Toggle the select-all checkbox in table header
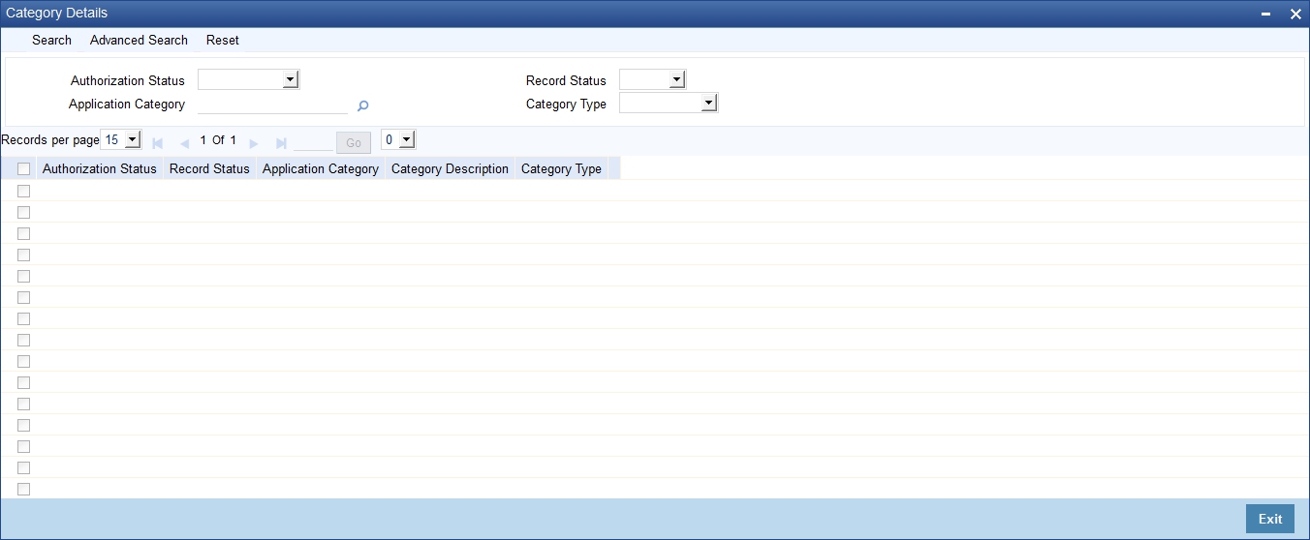The height and width of the screenshot is (540, 1310). point(24,169)
